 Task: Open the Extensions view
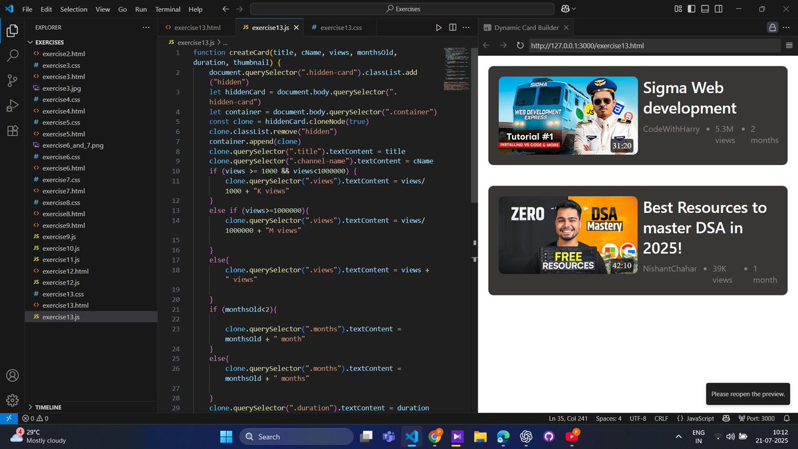tap(12, 130)
